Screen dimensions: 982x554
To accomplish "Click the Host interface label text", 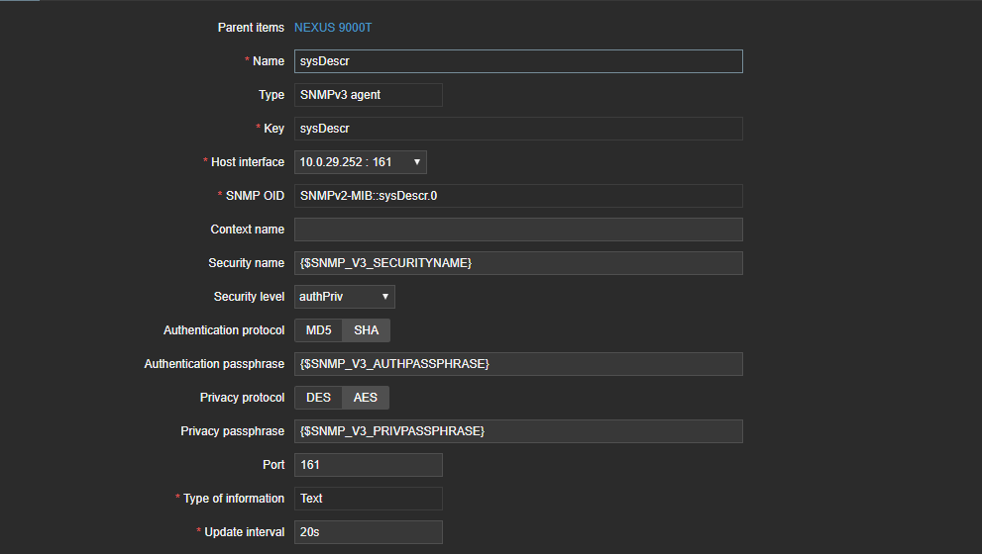I will click(248, 162).
